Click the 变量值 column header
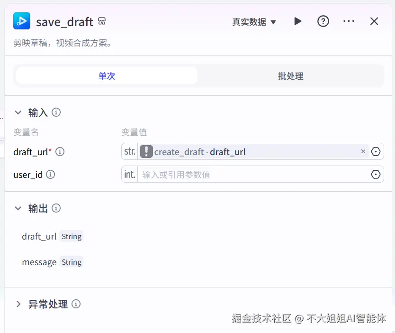Image resolution: width=395 pixels, height=333 pixels. click(x=134, y=132)
